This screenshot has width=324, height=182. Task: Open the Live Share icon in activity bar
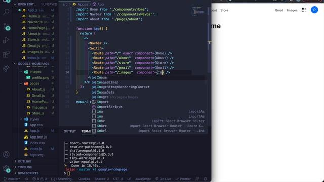click(x=6, y=68)
